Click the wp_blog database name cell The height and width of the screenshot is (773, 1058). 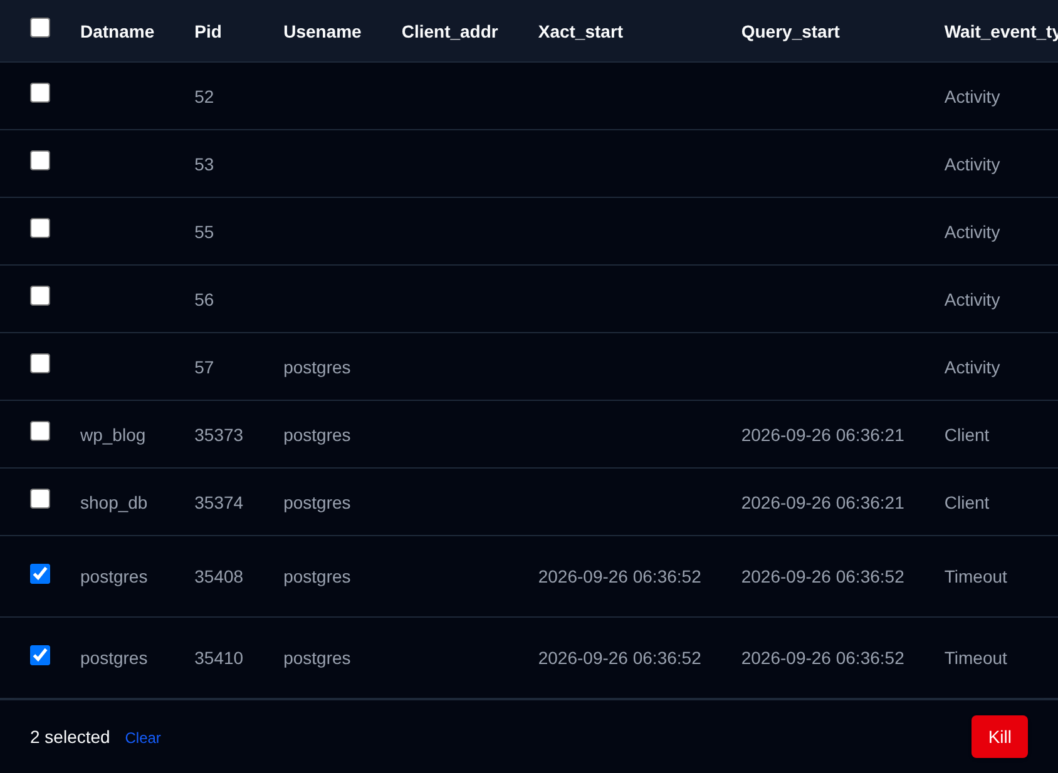click(113, 435)
